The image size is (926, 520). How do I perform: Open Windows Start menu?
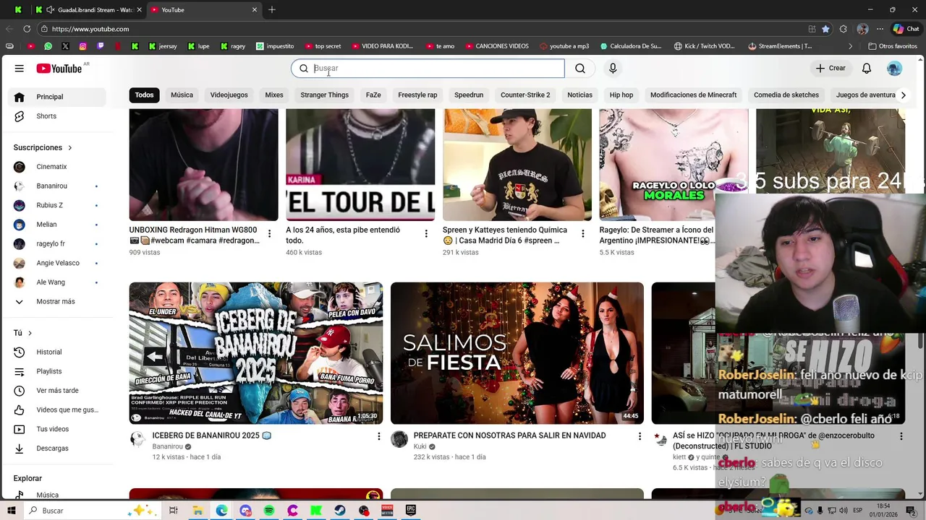[x=12, y=511]
